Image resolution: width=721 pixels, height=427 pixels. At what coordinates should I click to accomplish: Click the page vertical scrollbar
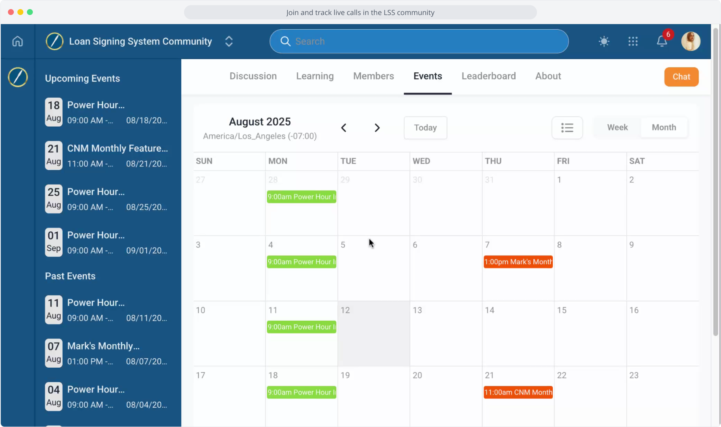[715, 182]
